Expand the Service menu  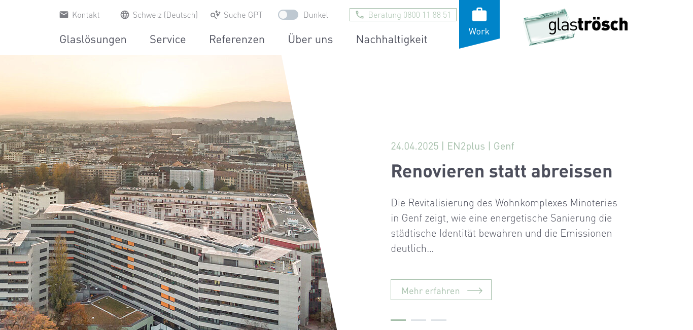168,39
